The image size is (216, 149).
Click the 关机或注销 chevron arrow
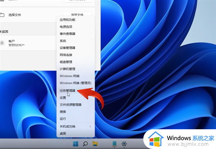(90, 126)
